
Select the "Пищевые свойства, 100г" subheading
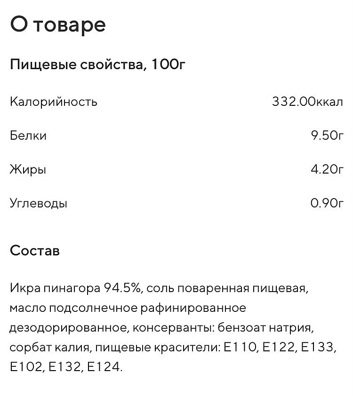pyautogui.click(x=97, y=64)
